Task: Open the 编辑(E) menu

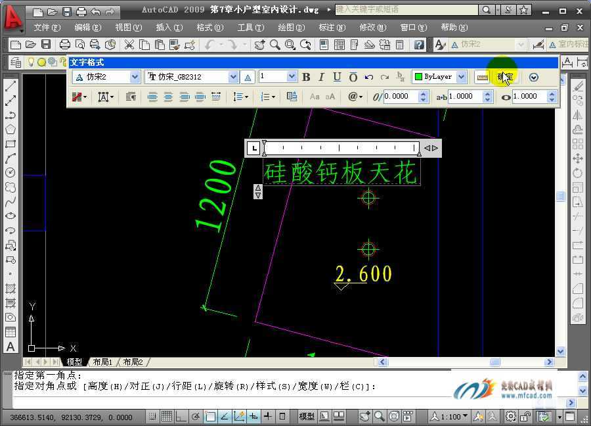Action: click(x=87, y=28)
